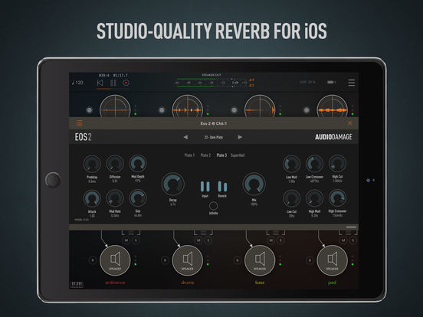The image size is (423, 317).
Task: Select the Plate 2 algorithm
Action: 205,155
